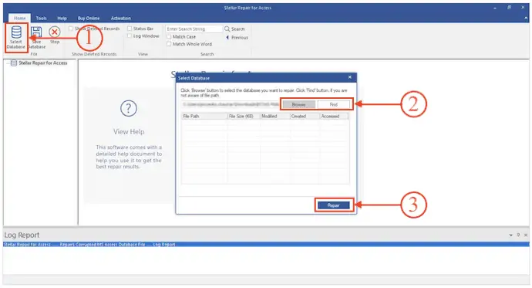
Task: Toggle Show Deleted Records checkbox
Action: pos(71,29)
